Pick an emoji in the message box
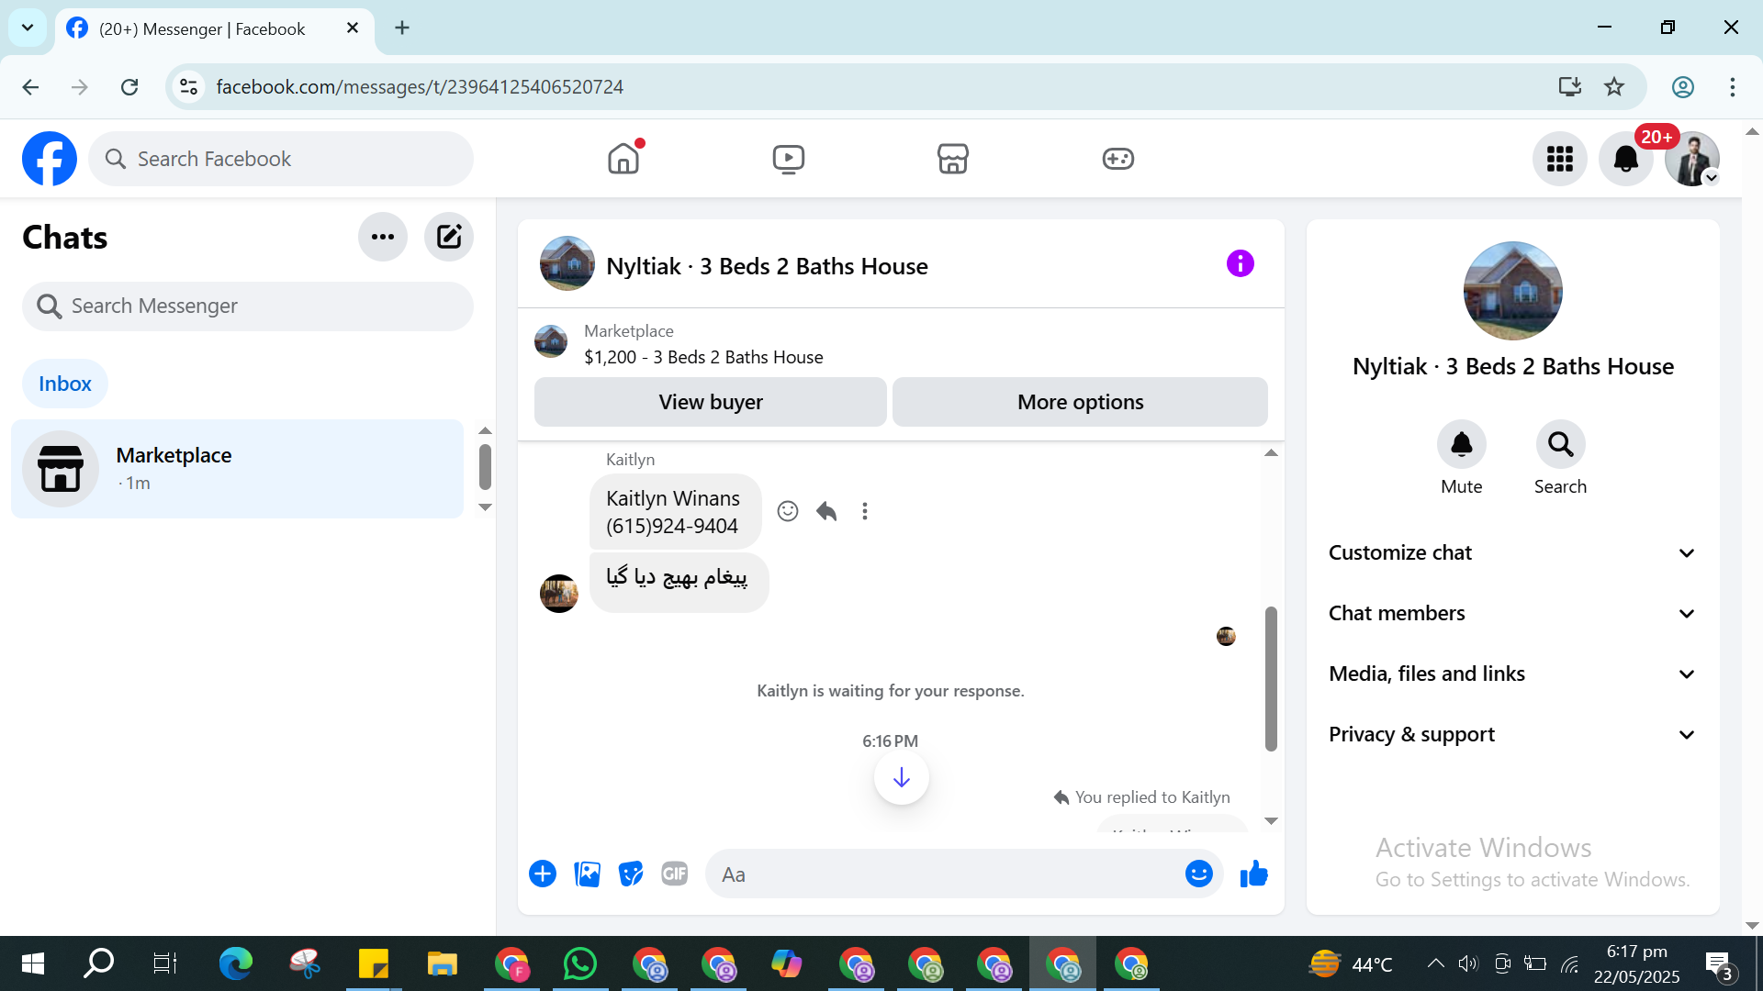The height and width of the screenshot is (991, 1763). pyautogui.click(x=1199, y=874)
